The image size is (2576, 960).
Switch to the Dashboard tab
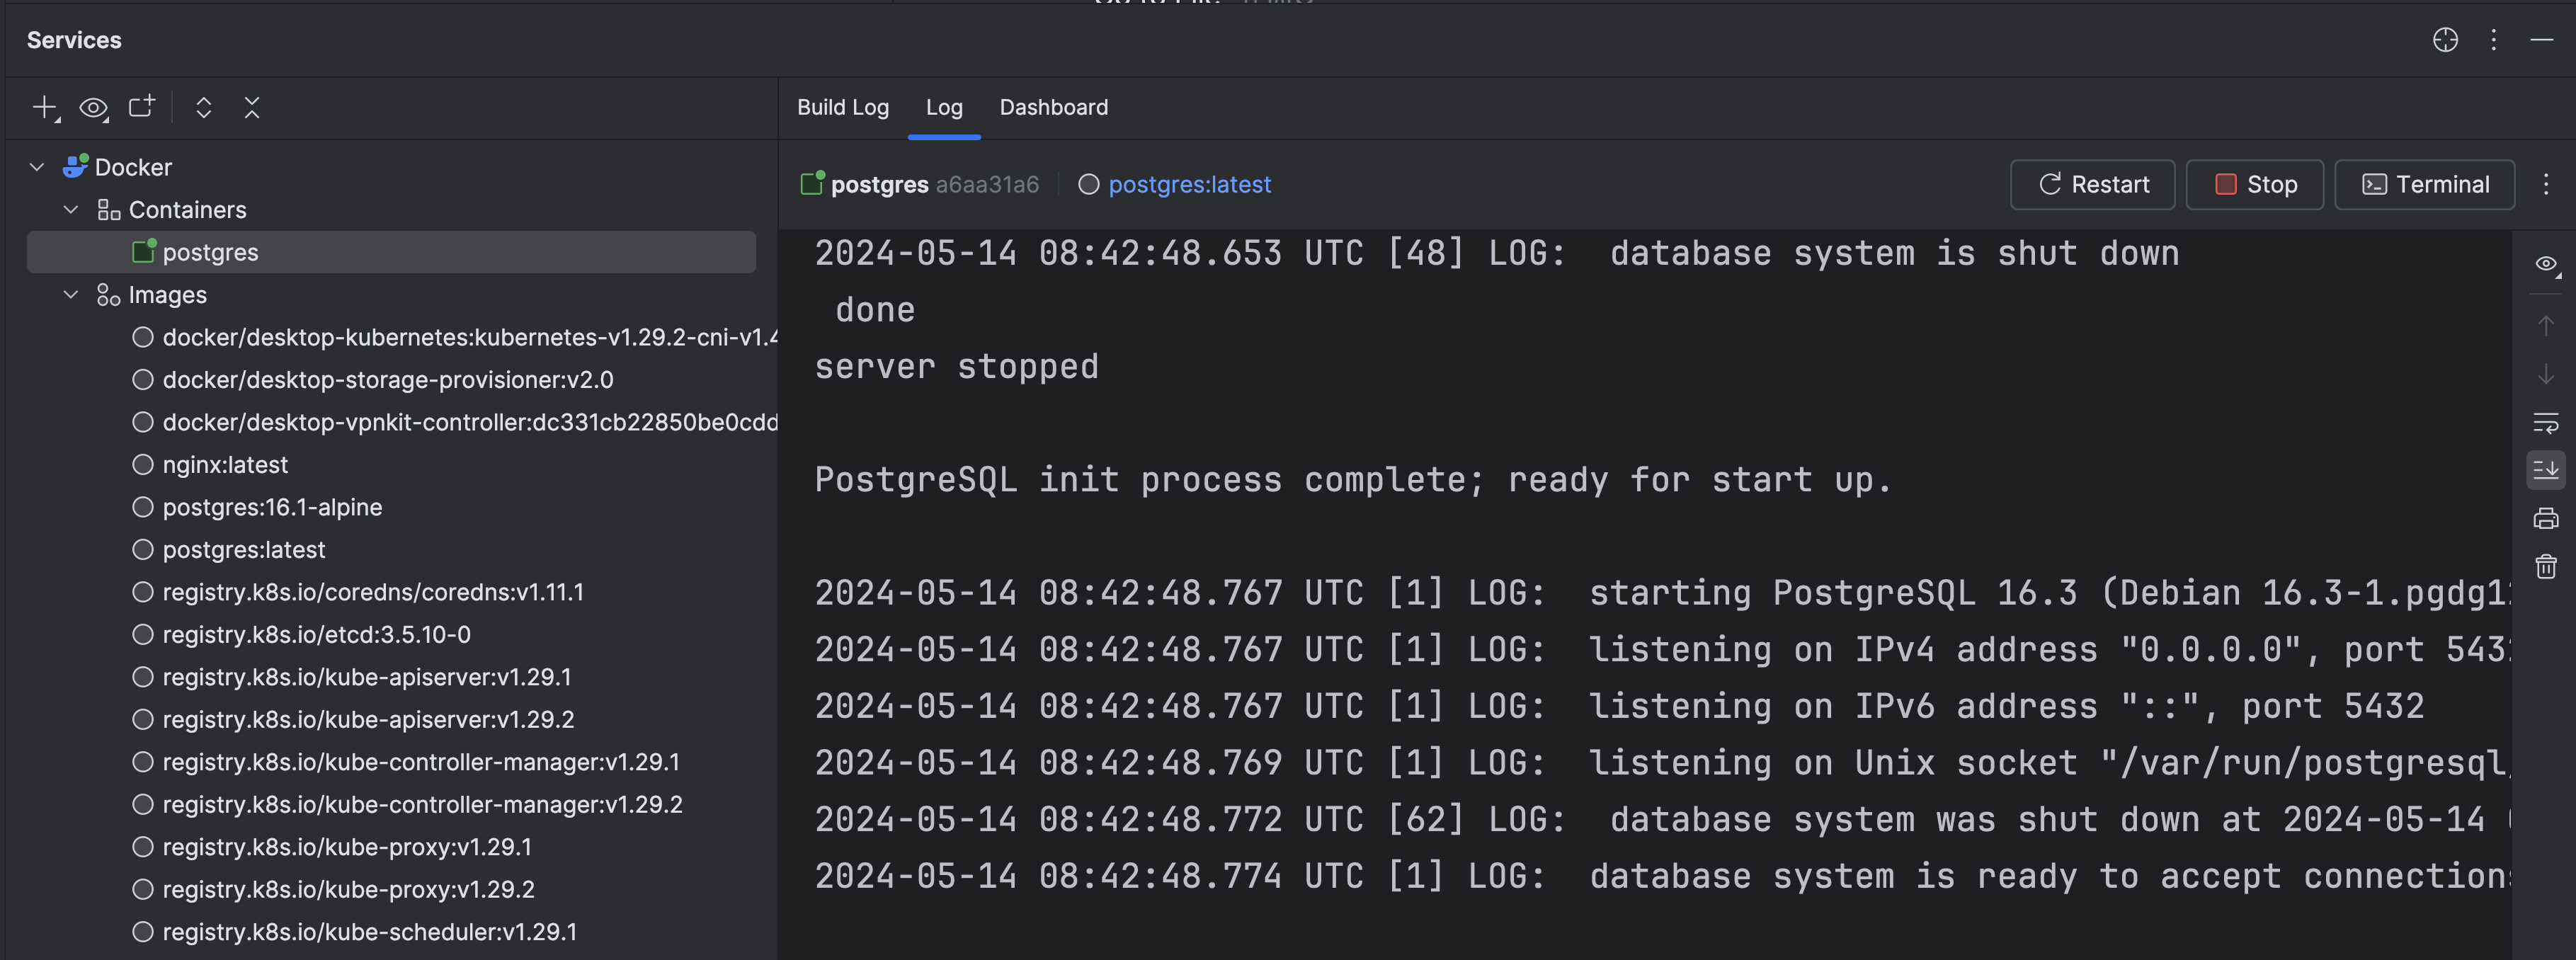tap(1053, 107)
